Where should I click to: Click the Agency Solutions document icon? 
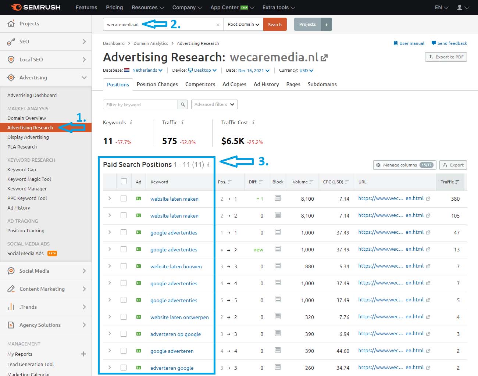pos(11,325)
